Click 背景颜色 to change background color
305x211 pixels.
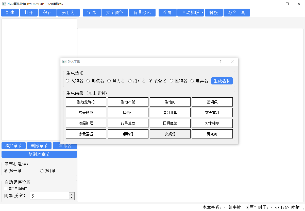point(142,12)
